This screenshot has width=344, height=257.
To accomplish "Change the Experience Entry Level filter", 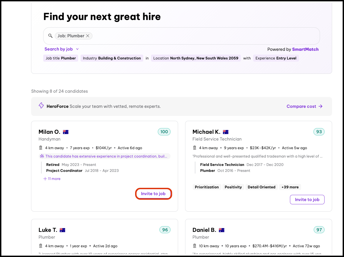I will coord(276,58).
